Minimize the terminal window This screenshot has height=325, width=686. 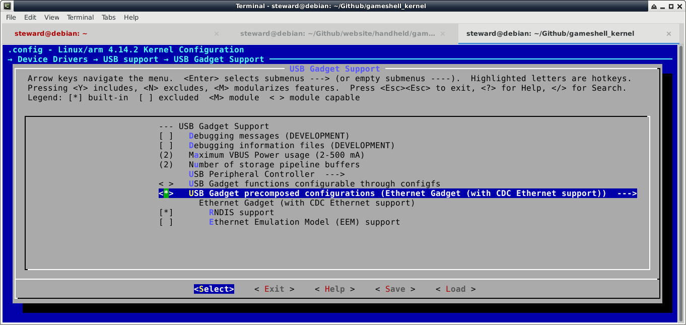663,6
